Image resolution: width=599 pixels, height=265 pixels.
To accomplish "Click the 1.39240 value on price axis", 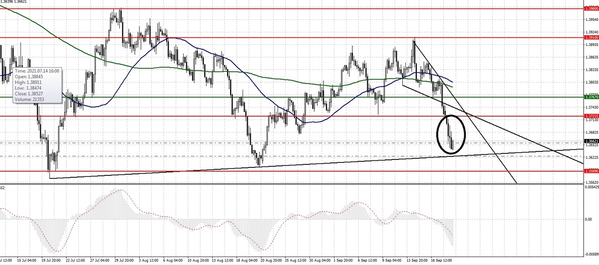I will click(x=591, y=32).
